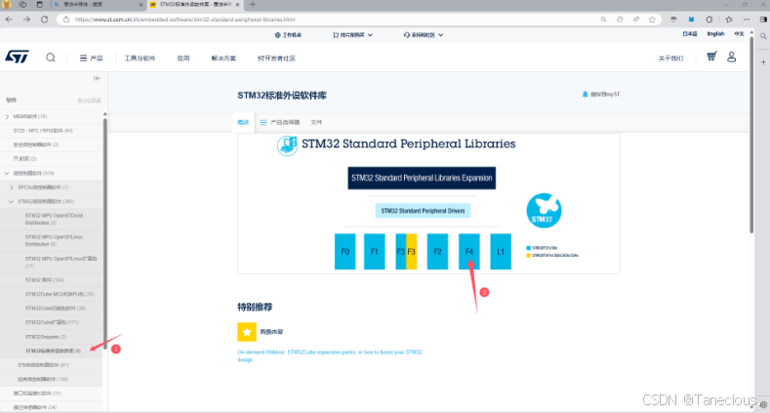This screenshot has height=413, width=770.
Task: Switch language to 中文
Action: (x=739, y=34)
